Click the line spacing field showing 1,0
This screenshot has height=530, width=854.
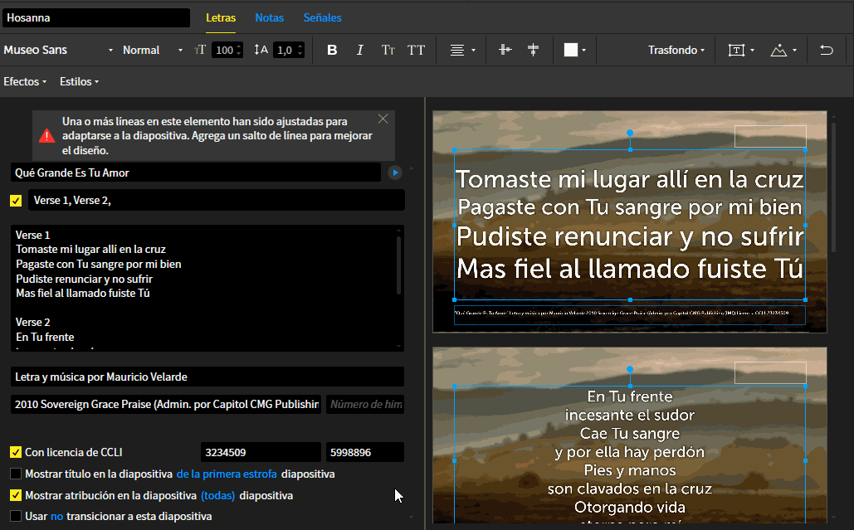(x=285, y=50)
